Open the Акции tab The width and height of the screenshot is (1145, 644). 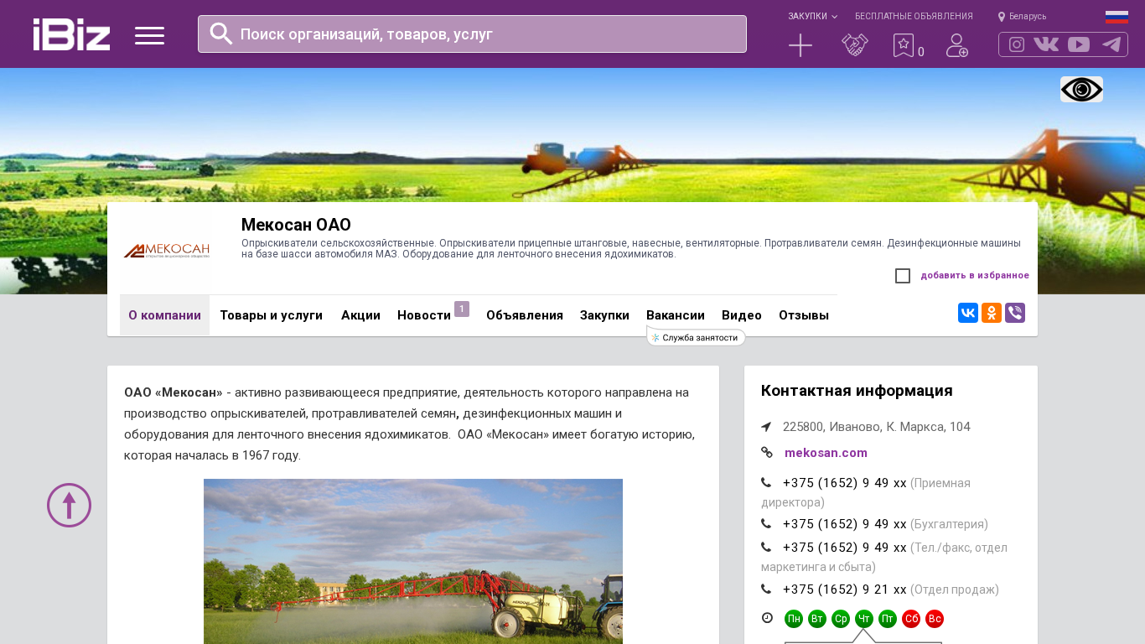(x=360, y=315)
